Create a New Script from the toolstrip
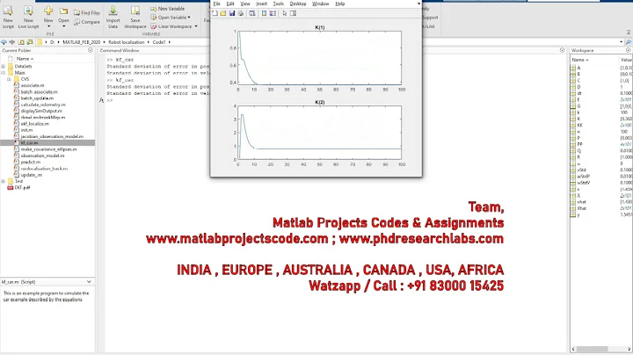The height and width of the screenshot is (355, 633). [8, 17]
